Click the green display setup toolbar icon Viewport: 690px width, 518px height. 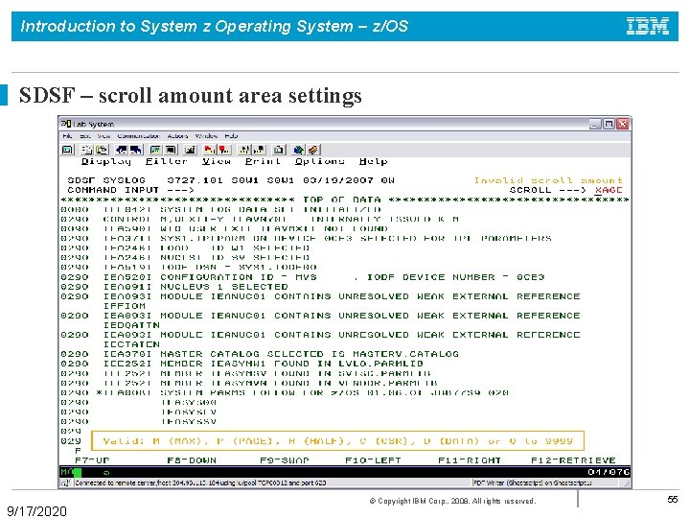156,151
